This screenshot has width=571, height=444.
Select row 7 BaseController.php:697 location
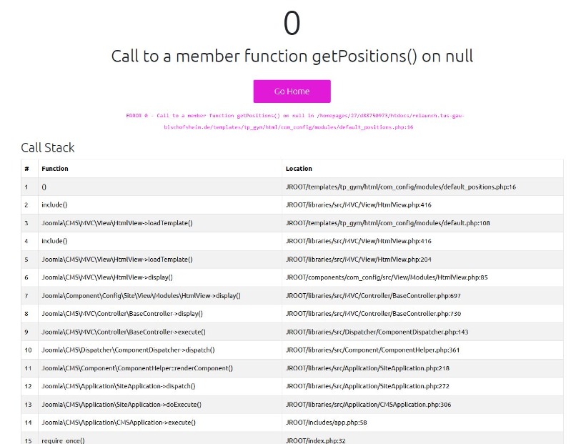point(373,296)
